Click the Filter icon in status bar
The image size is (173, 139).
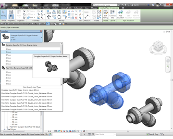pyautogui.click(x=162, y=134)
